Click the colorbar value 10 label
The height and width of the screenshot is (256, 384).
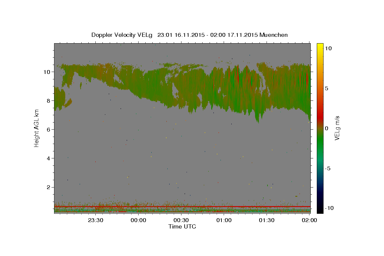pos(328,48)
